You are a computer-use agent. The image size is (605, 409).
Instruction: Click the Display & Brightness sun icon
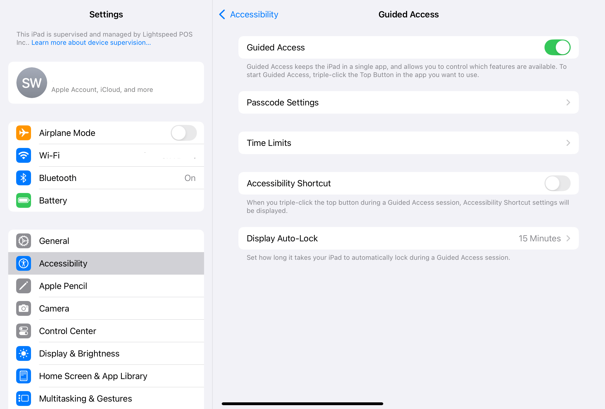point(23,353)
